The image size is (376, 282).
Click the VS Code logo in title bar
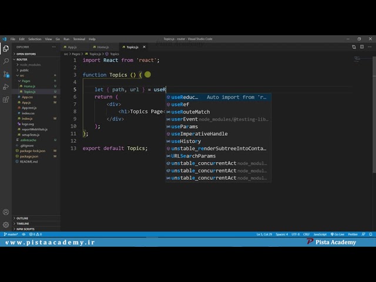coord(4,39)
